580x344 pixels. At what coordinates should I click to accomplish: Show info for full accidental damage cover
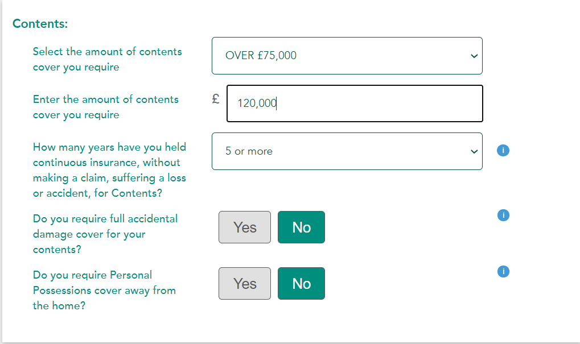tap(503, 215)
